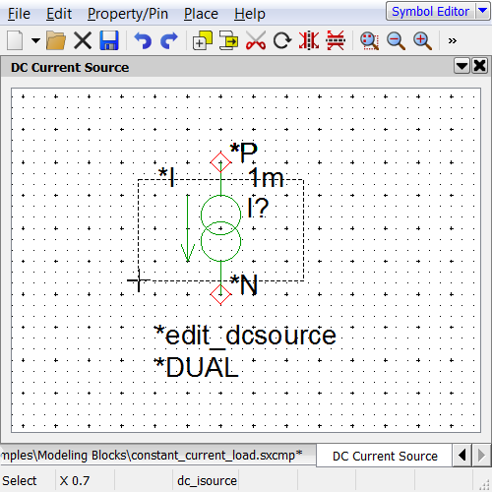Open the Property/Pin menu

click(x=128, y=14)
